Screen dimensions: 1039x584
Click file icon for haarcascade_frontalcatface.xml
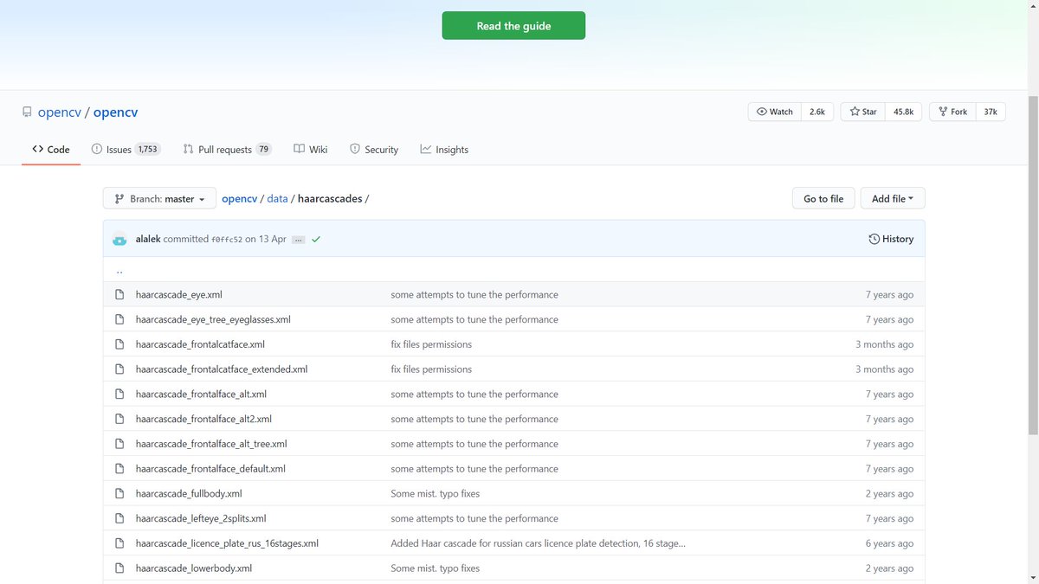[119, 344]
